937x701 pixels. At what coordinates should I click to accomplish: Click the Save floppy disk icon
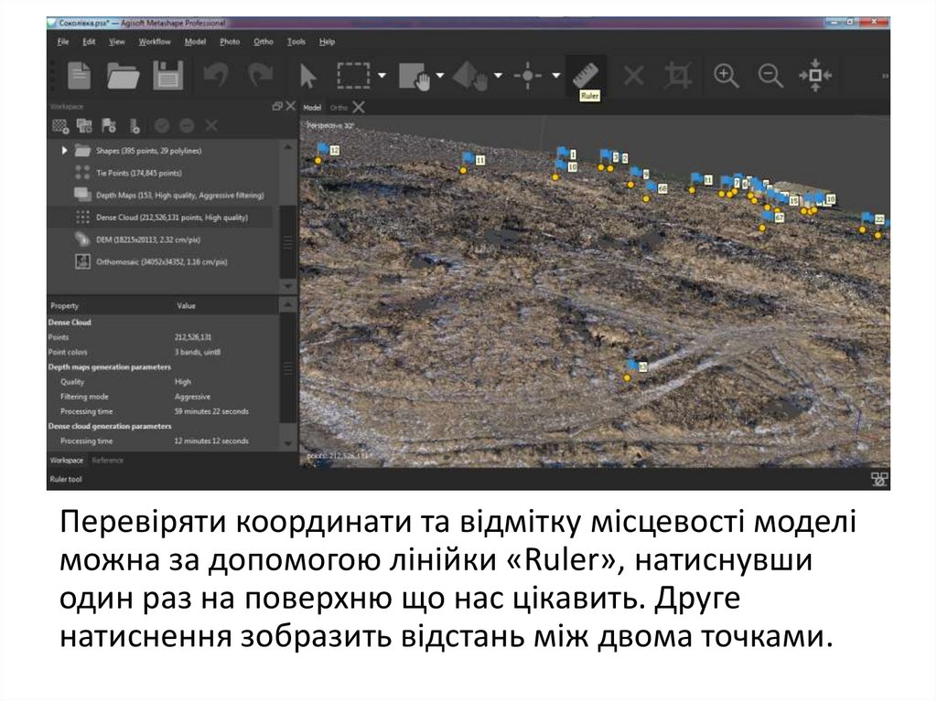pos(168,76)
